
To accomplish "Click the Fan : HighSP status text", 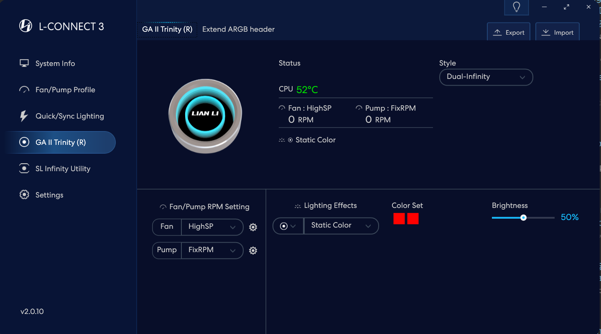I will [310, 108].
